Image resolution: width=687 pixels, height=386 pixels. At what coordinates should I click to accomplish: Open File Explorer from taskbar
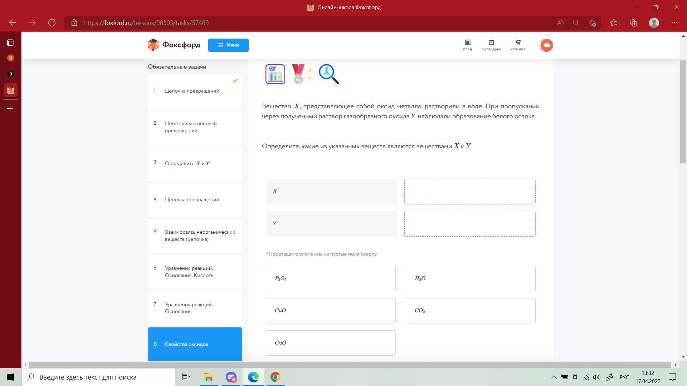click(209, 377)
